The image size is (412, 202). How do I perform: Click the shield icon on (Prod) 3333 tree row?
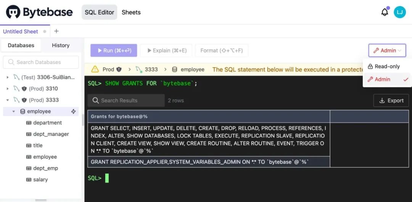(x=24, y=100)
